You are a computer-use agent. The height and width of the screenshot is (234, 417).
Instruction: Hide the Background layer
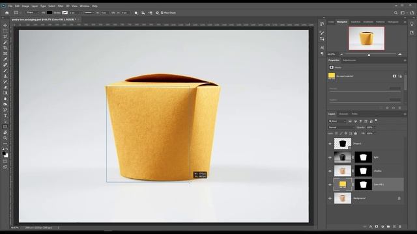[330, 198]
